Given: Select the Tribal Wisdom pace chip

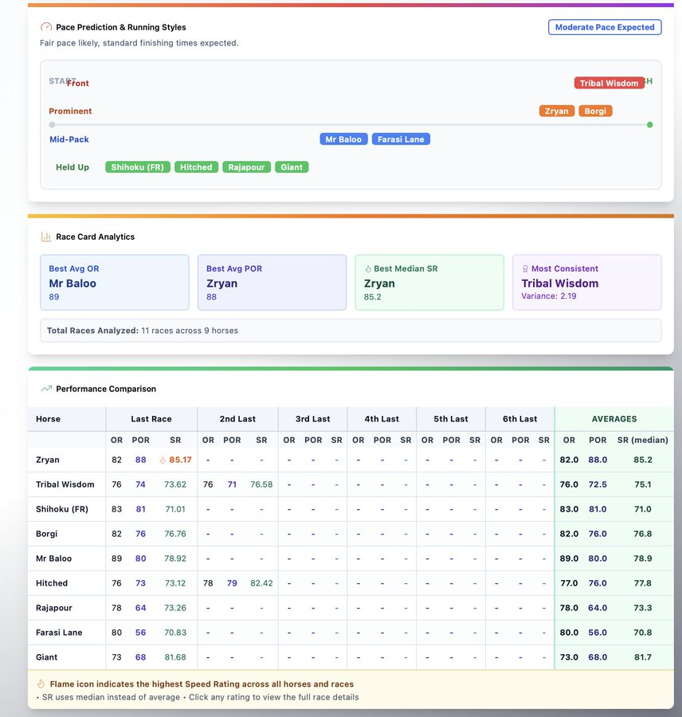Looking at the screenshot, I should click(609, 83).
